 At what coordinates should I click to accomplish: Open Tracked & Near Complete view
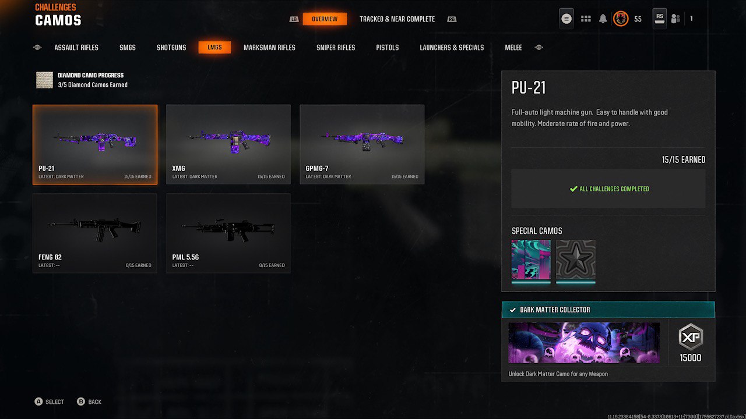397,19
